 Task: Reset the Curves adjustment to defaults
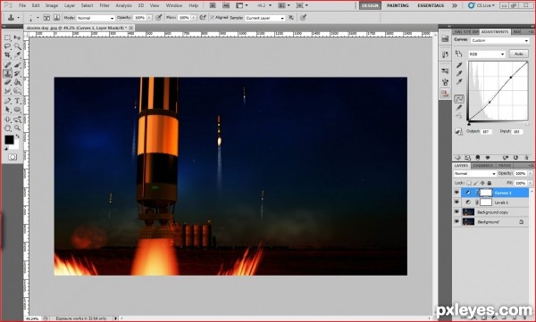click(515, 157)
